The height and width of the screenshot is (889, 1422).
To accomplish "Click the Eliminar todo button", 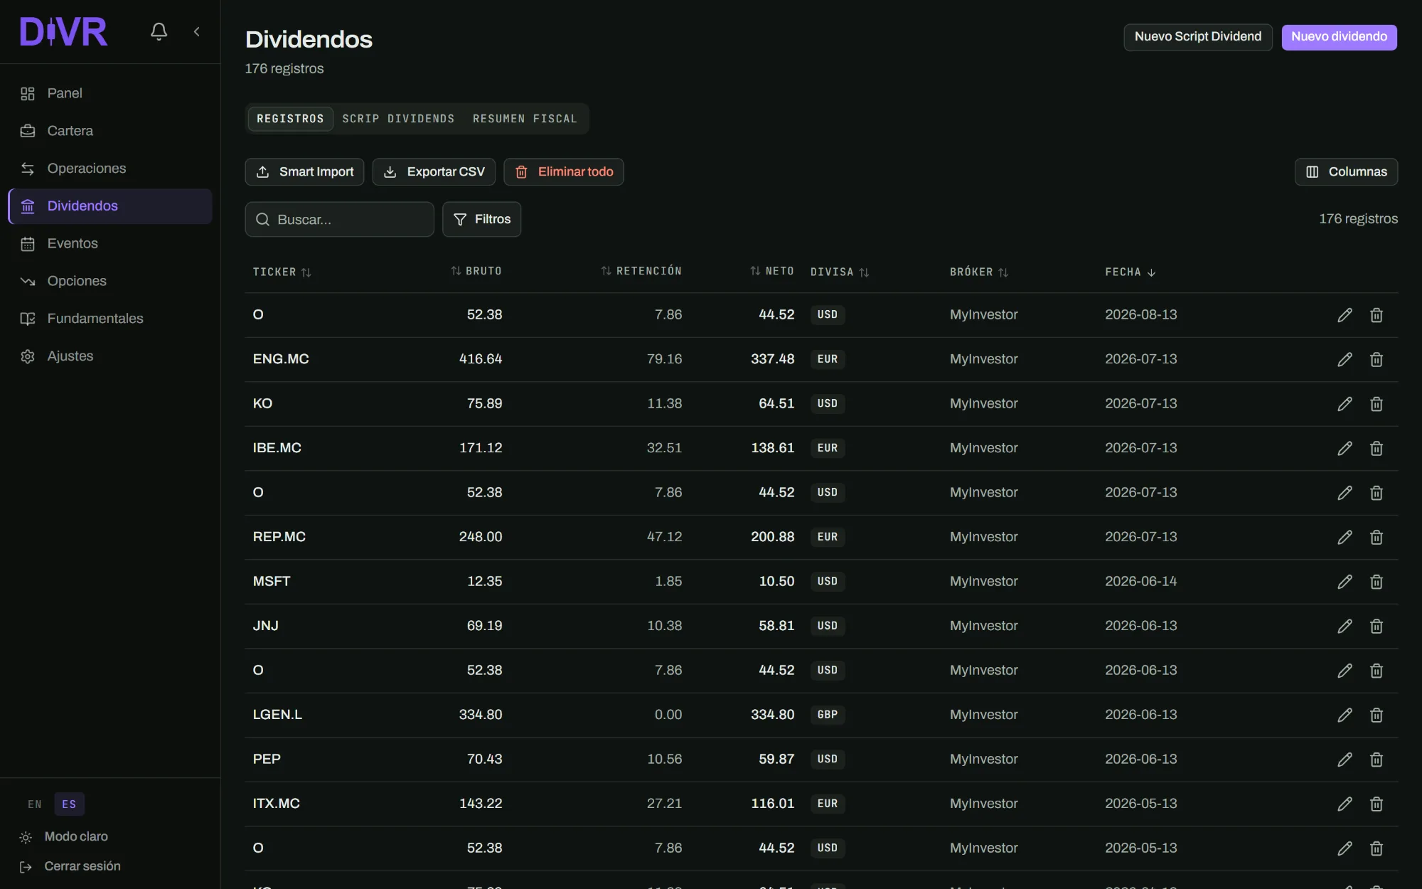I will [564, 171].
